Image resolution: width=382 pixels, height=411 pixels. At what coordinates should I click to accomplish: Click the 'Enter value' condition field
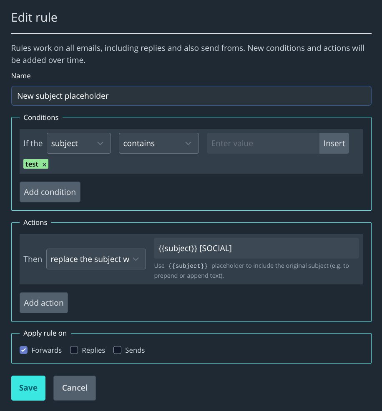263,143
